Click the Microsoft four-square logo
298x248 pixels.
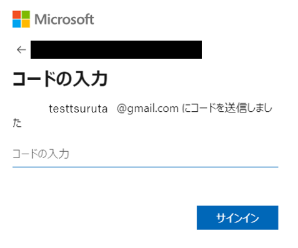(21, 19)
